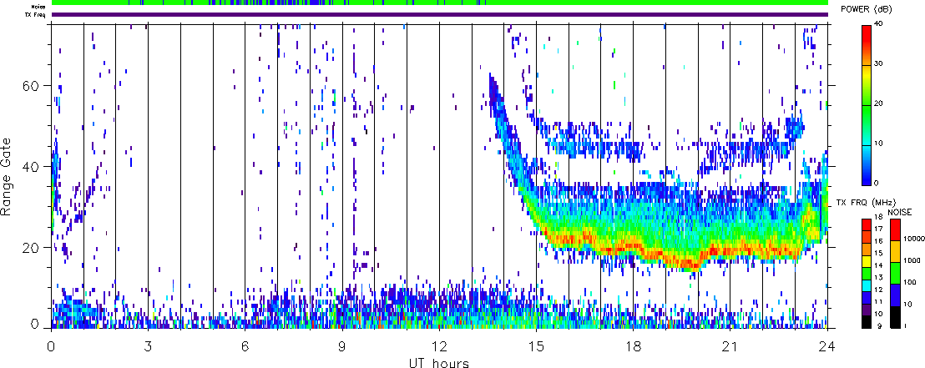
Task: Pick the red 17–18 MHz TX FRQ swatch
Action: pyautogui.click(x=867, y=224)
